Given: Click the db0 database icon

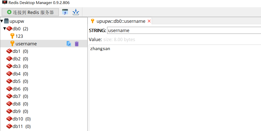Looking at the screenshot, I should [x=9, y=29].
